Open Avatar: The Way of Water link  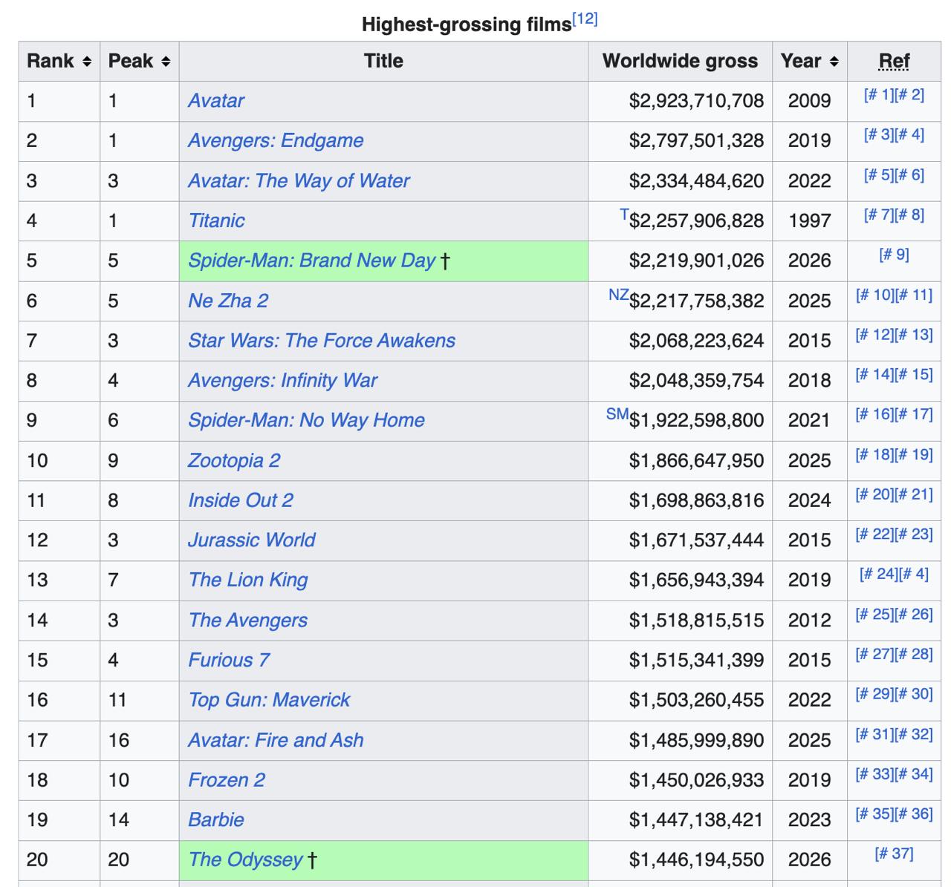(299, 181)
